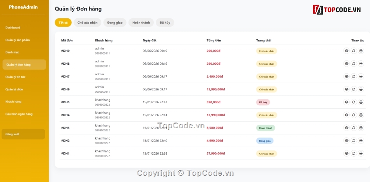Update status icon for order #DH6

coord(354,89)
